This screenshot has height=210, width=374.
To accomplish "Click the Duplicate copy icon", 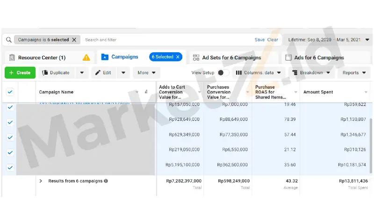I will coord(45,73).
